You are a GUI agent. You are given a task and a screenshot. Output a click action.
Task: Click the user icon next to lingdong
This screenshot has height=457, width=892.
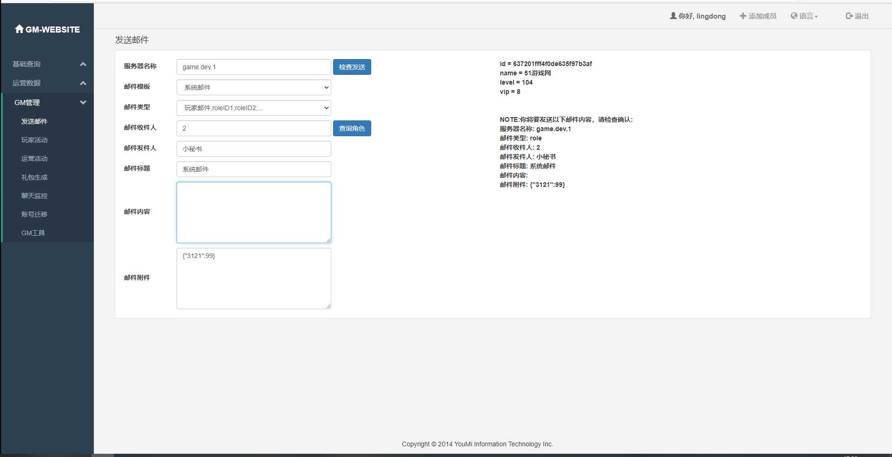[673, 16]
